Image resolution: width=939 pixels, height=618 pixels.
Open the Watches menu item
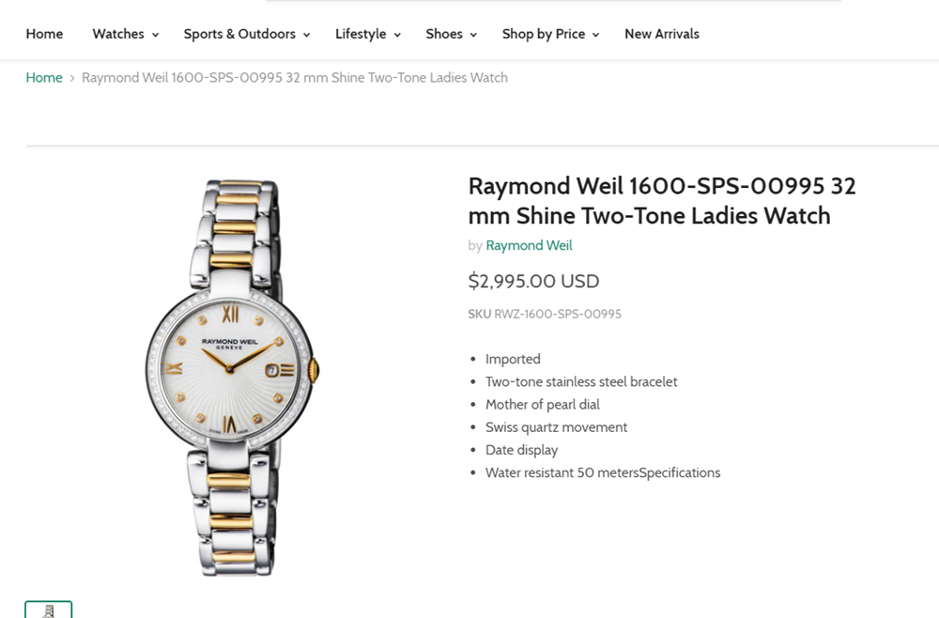coord(118,34)
